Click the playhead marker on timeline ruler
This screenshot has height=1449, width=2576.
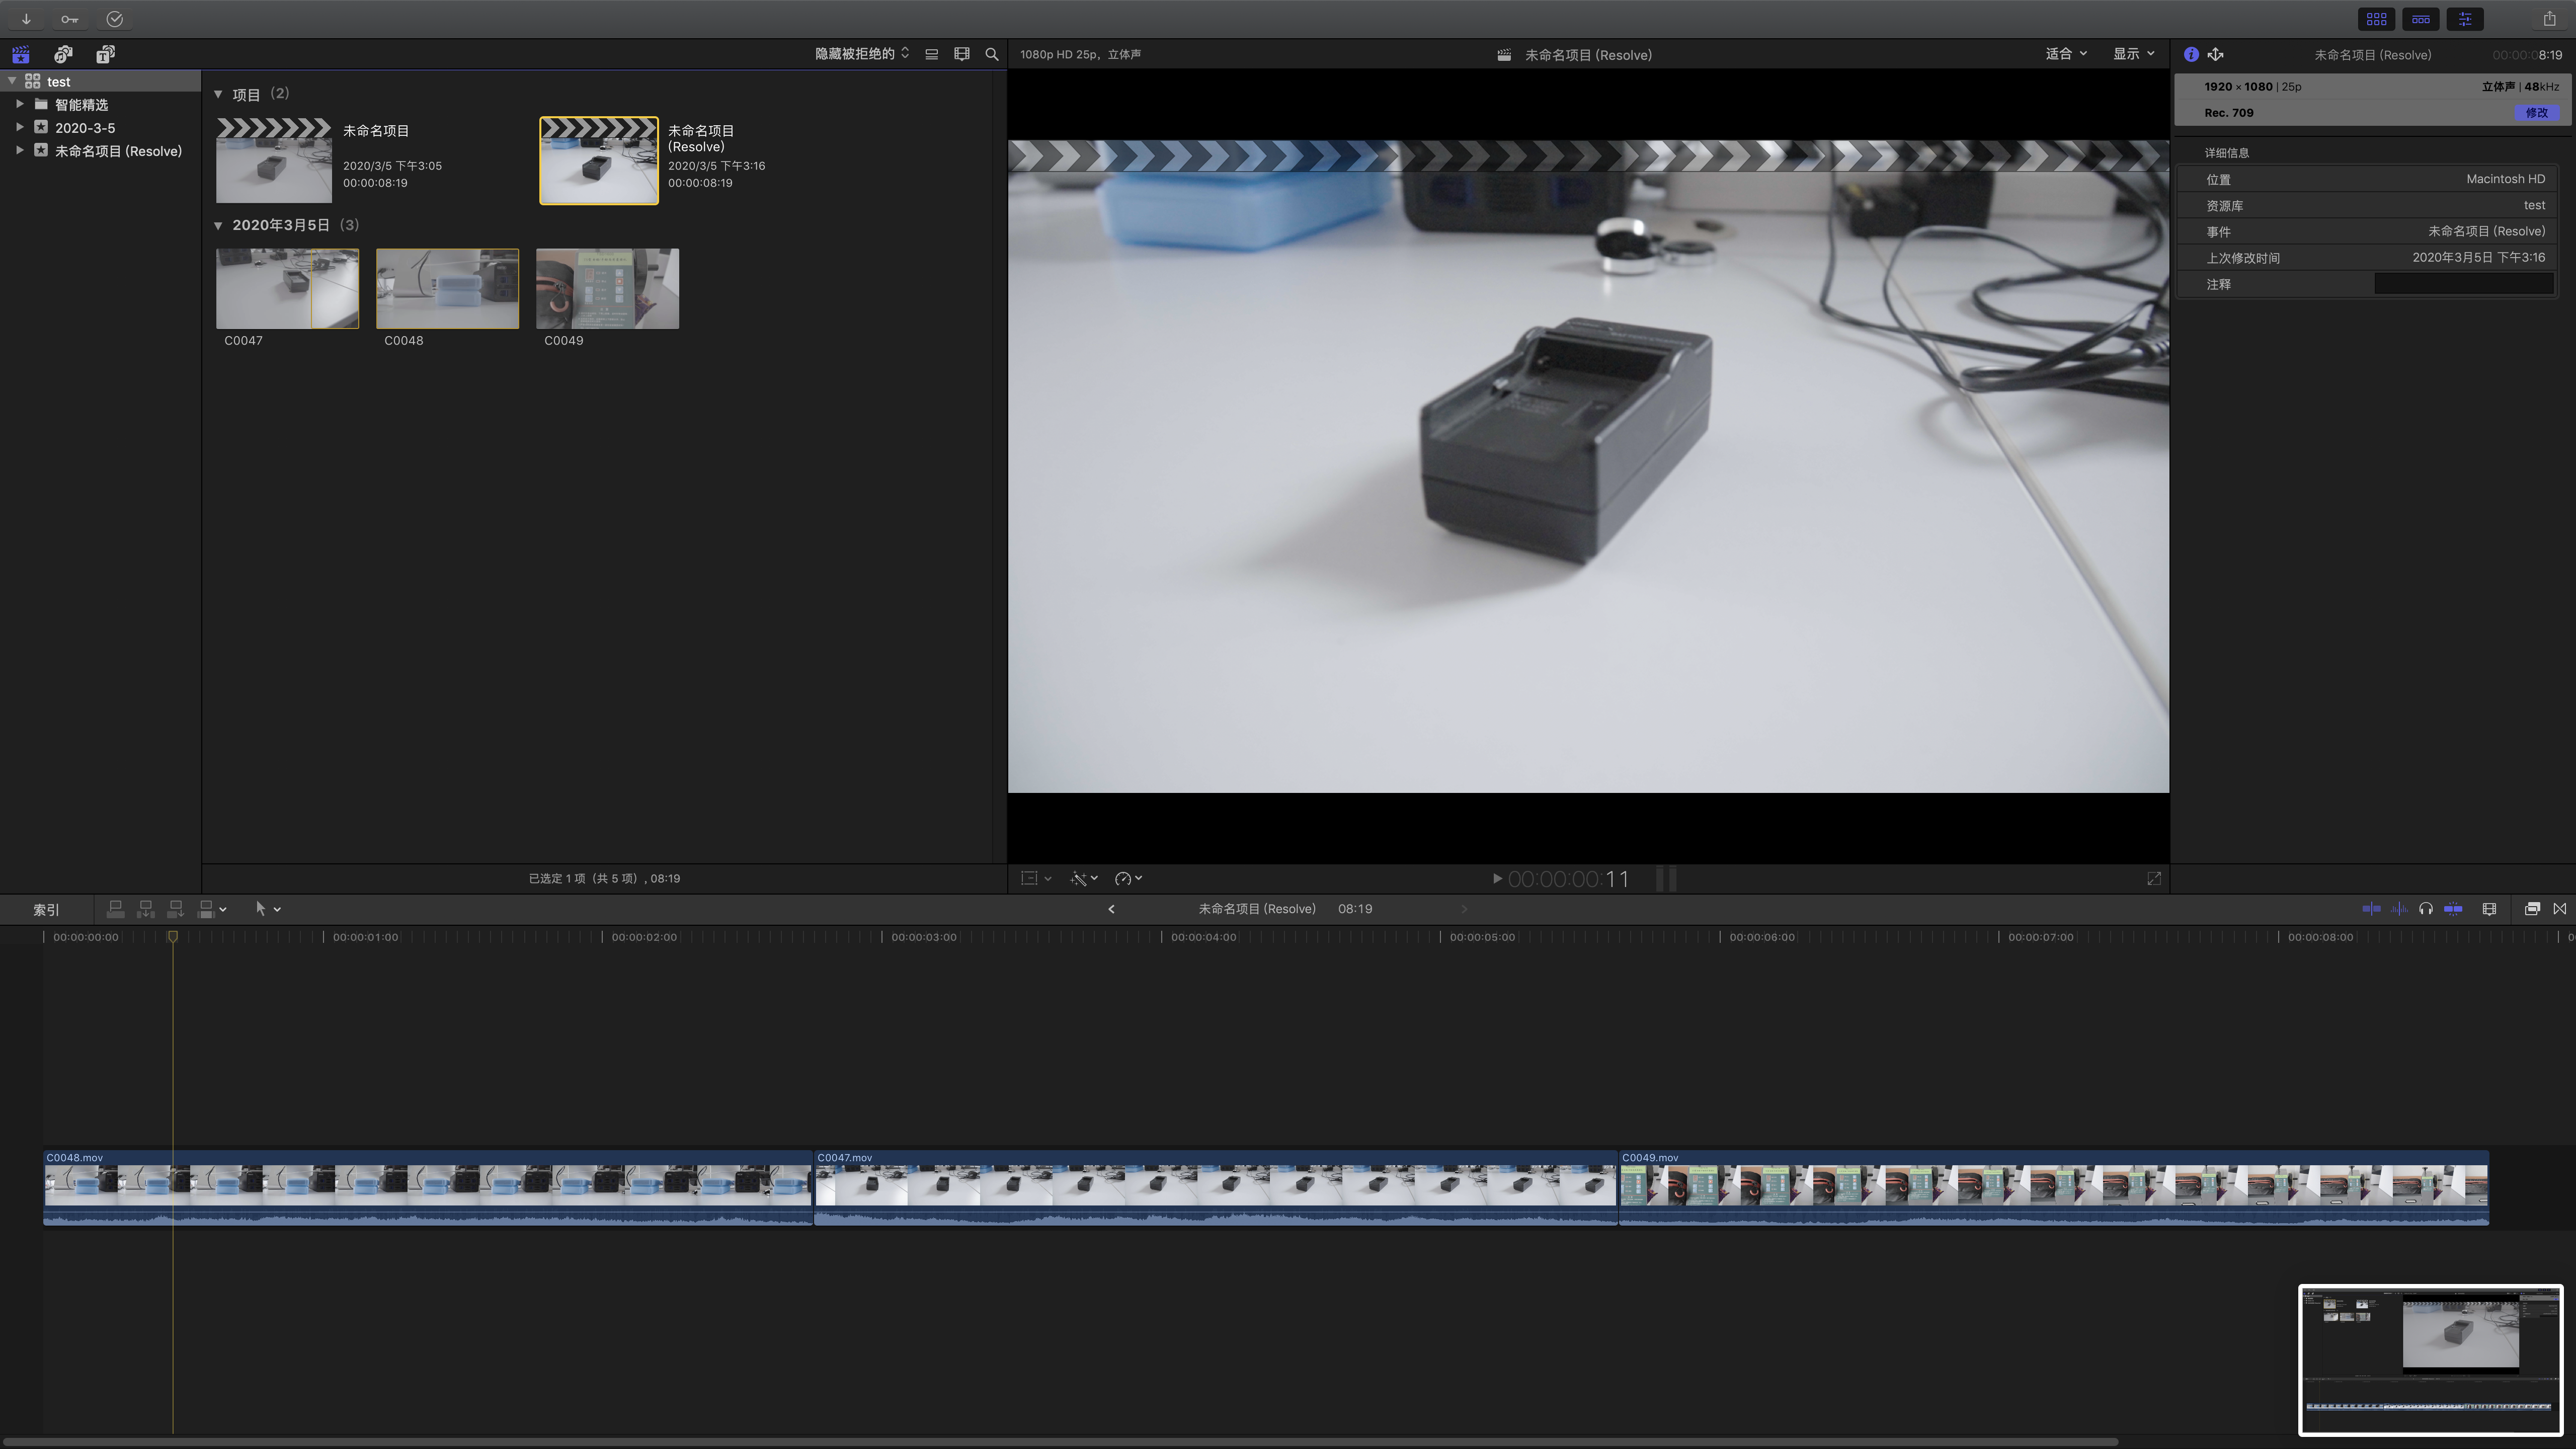pyautogui.click(x=172, y=937)
